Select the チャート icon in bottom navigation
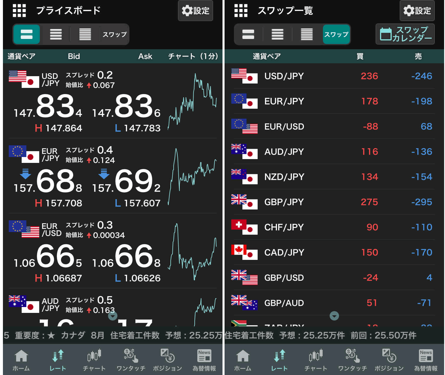 coord(94,359)
